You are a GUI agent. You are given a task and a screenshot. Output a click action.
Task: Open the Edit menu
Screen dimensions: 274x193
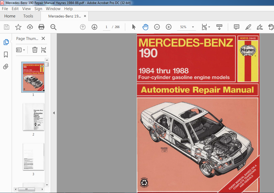coord(15,9)
